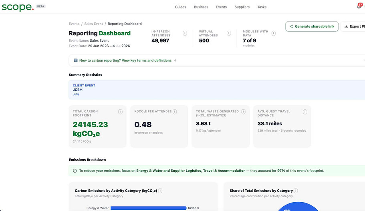Click the 24.145 tCO₂e subtext
The width and height of the screenshot is (365, 211).
(82, 141)
